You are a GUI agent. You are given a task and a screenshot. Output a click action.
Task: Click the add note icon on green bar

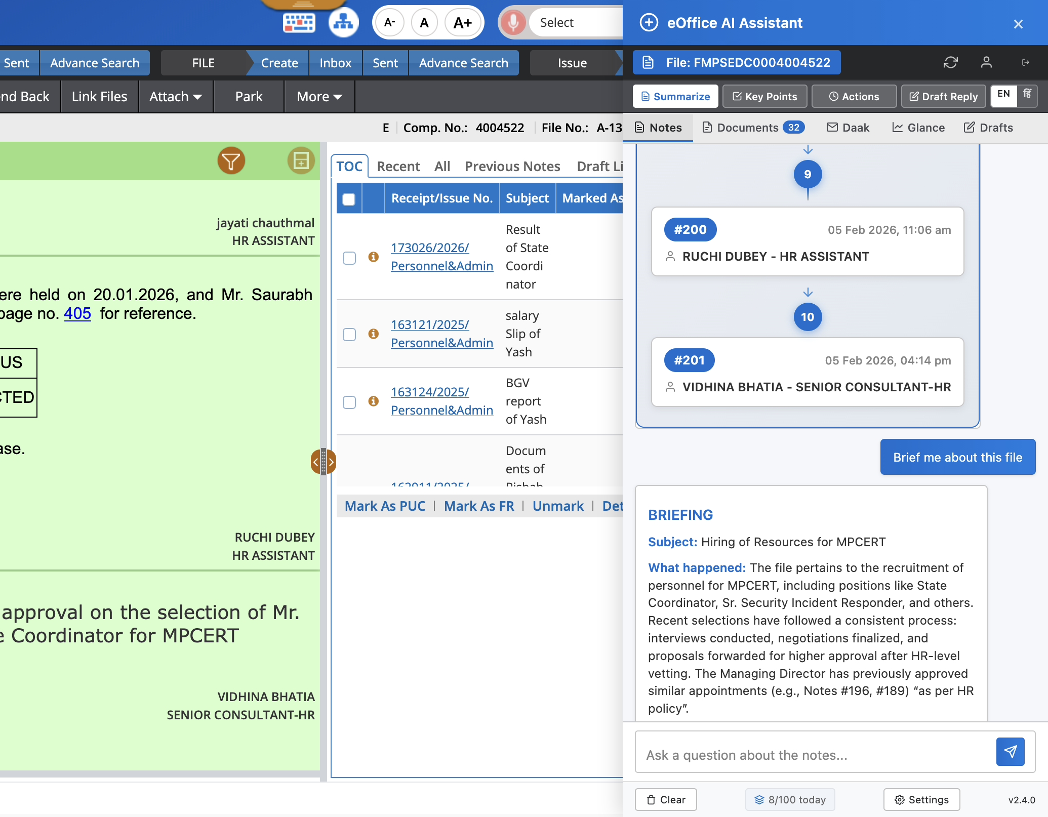tap(301, 161)
